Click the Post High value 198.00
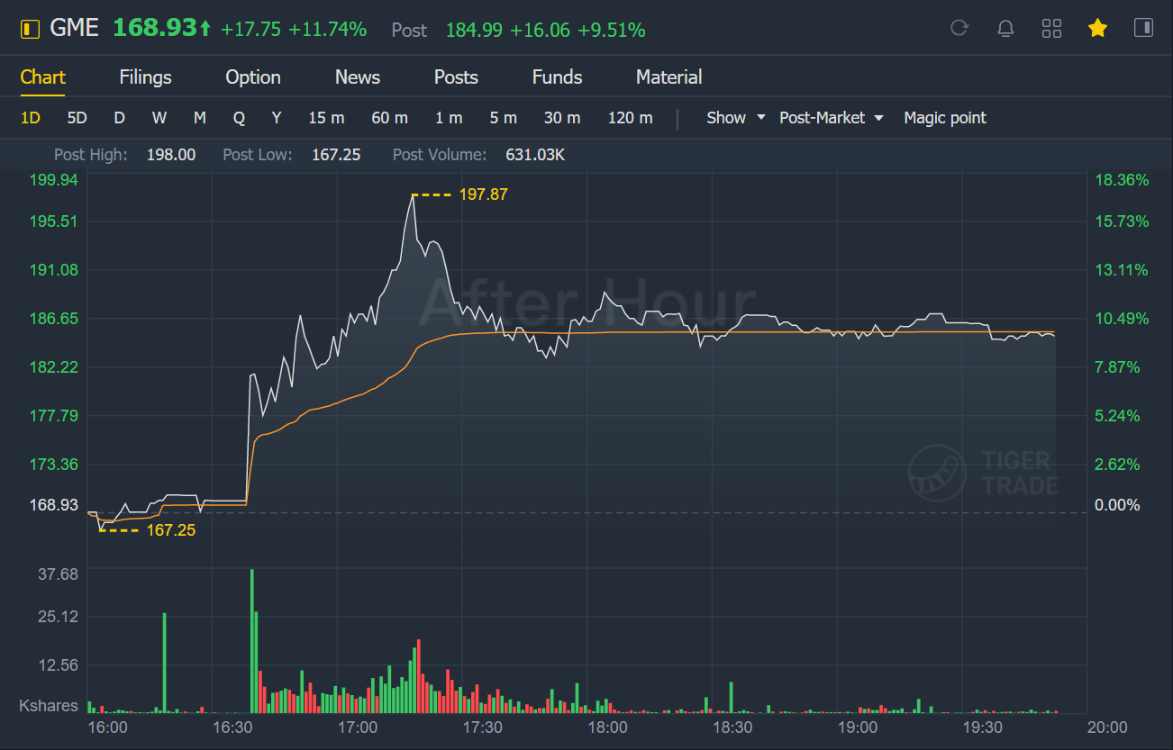The width and height of the screenshot is (1173, 750). pos(171,155)
